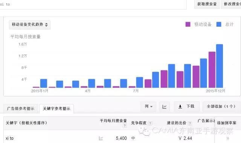Expand the 列 columns dropdown

click(x=148, y=106)
